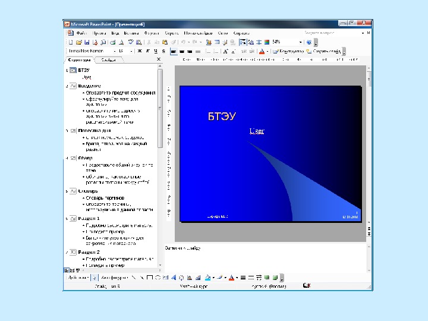
Task: Insert a chart with the chart icon
Action: 209,42
